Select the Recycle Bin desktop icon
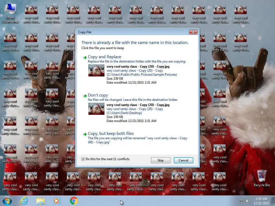 point(262,178)
